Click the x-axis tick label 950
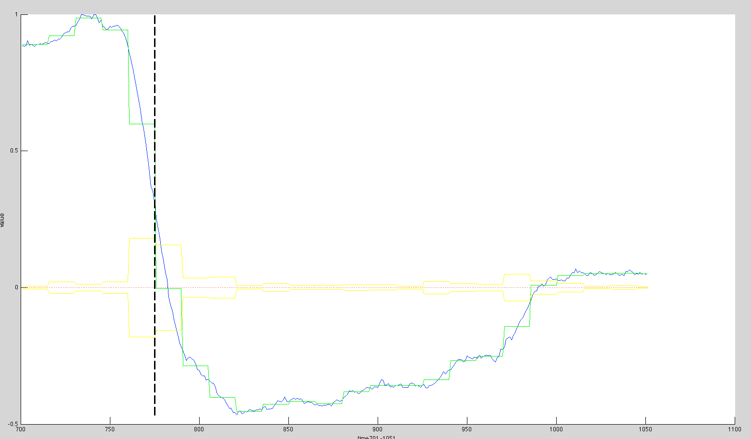751x439 pixels. click(467, 429)
